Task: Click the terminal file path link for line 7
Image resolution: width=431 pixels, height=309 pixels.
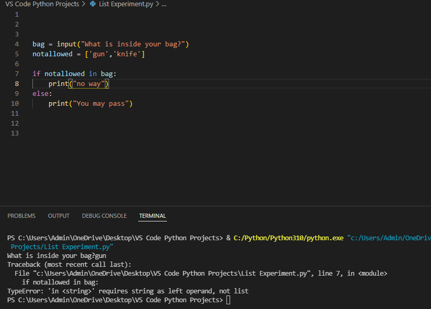Action: point(172,274)
